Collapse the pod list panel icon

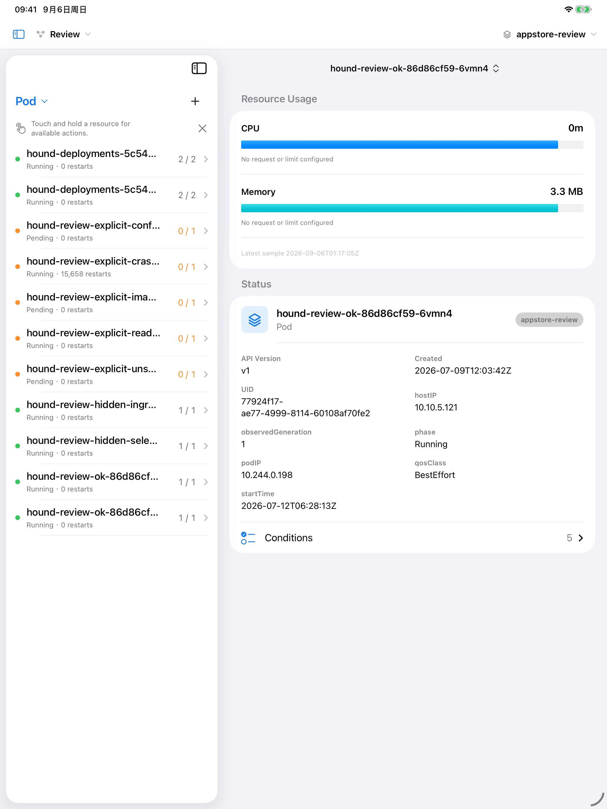[199, 68]
